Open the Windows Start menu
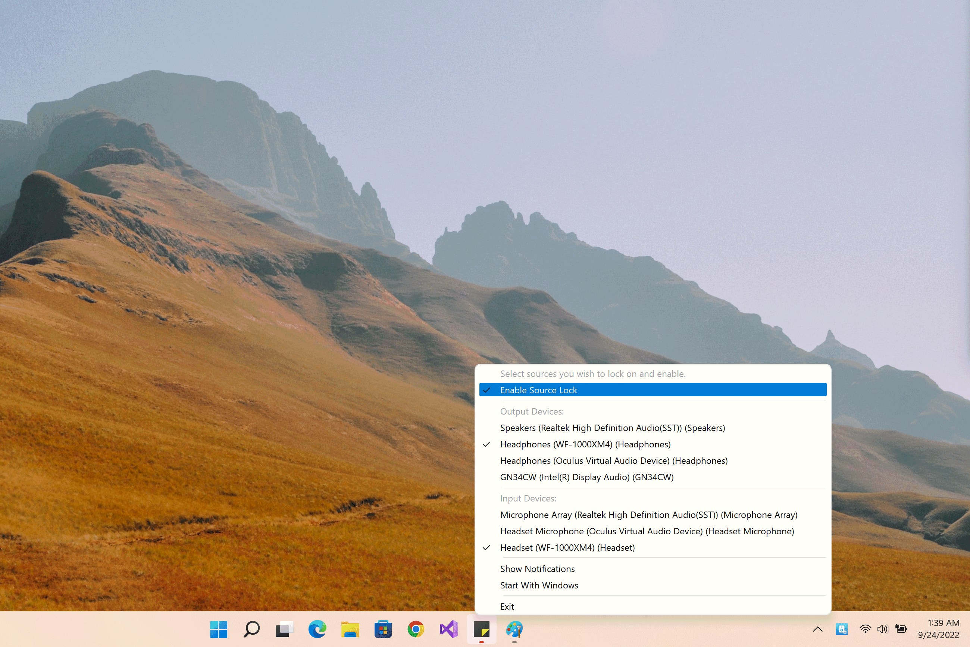The image size is (970, 647). 218,629
